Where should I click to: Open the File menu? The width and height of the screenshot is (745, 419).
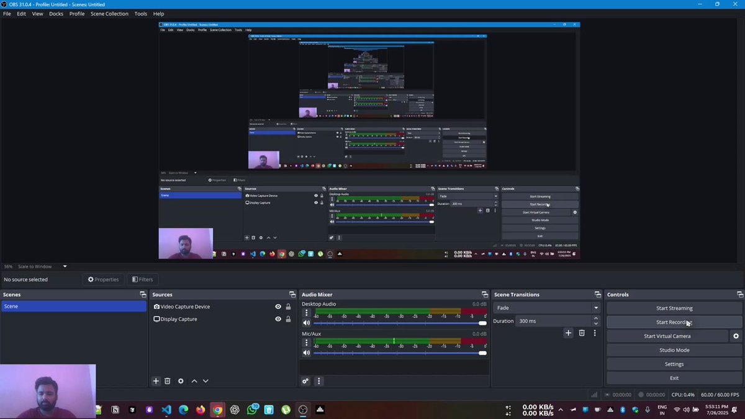(7, 14)
